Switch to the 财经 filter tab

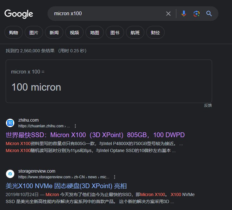click(155, 32)
